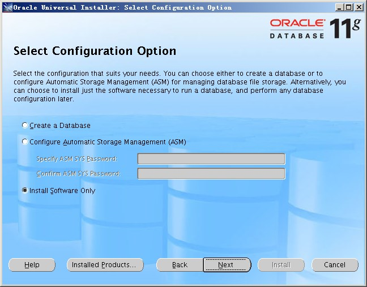Click the window title bar text
367x287 pixels.
click(x=122, y=7)
